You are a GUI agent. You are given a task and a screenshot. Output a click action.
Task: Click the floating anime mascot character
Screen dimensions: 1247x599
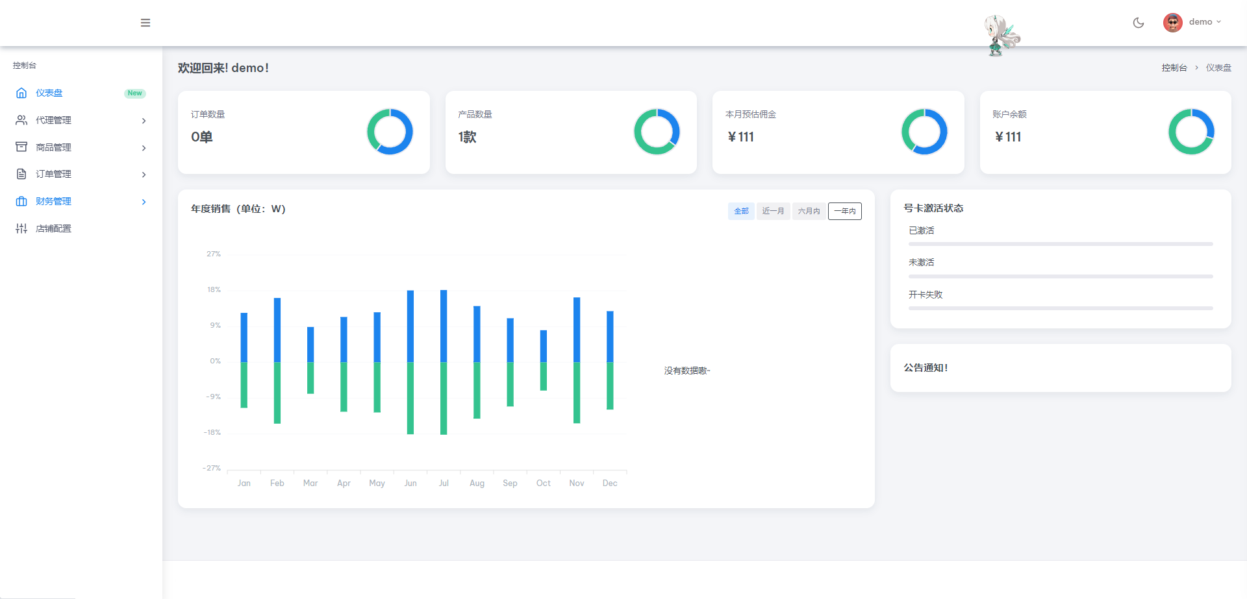click(x=1001, y=36)
